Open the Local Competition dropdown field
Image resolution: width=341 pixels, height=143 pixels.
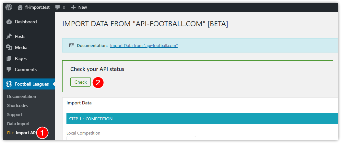pos(131,139)
